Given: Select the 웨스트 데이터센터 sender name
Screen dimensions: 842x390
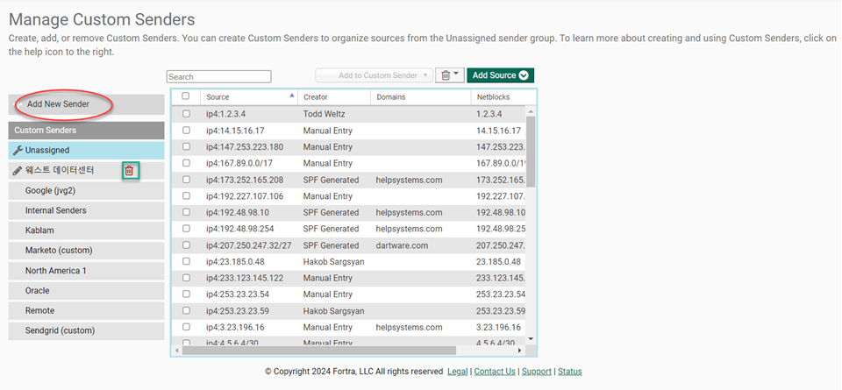Looking at the screenshot, I should (60, 171).
